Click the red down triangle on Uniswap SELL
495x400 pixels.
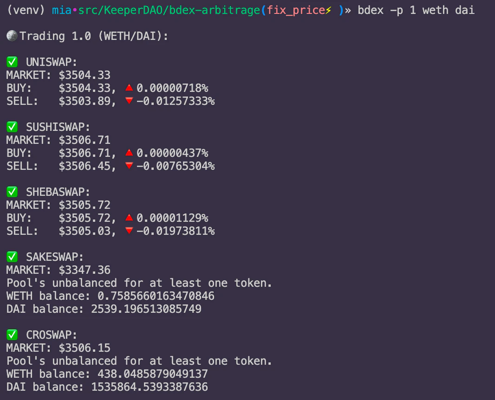(129, 101)
